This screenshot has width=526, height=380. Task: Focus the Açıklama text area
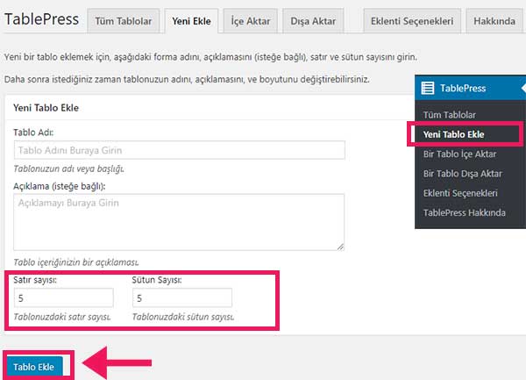(x=179, y=222)
